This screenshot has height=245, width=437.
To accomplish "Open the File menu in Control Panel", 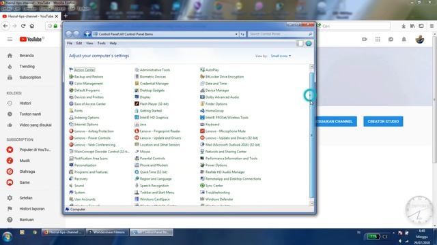I will tap(70, 44).
